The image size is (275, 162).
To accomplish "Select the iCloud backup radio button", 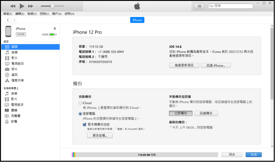I will tap(80, 103).
